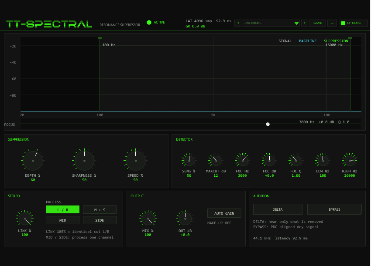371x266 pixels.
Task: Toggle the green ACTIVE indicator
Action: coord(149,23)
